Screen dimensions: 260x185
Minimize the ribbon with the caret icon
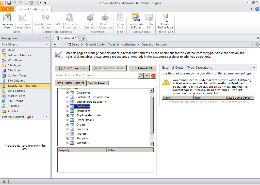click(x=252, y=9)
